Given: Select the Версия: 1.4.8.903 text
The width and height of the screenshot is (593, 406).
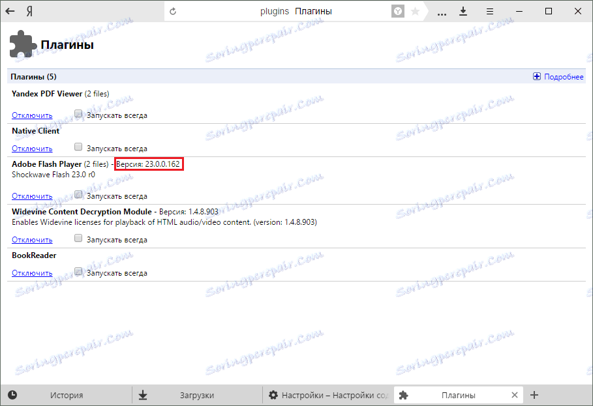Looking at the screenshot, I should click(189, 212).
